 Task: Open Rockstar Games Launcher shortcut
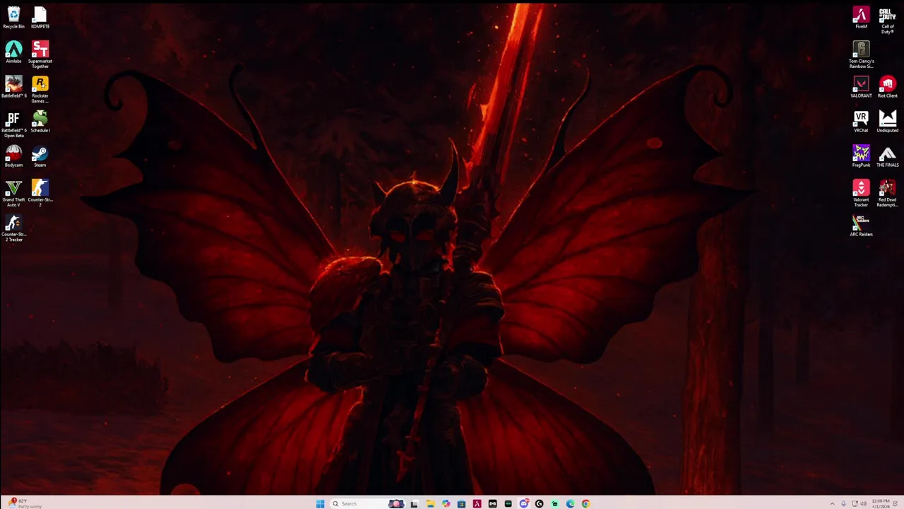coord(40,89)
